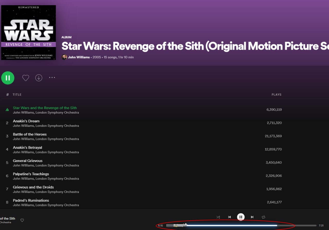The height and width of the screenshot is (230, 329).
Task: Toggle repeat mode in the player bar
Action: click(263, 217)
